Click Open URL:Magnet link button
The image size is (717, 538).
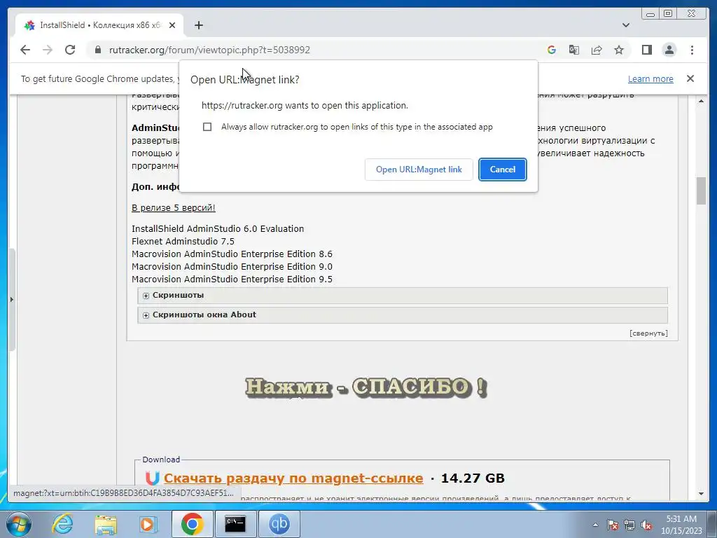[419, 170]
